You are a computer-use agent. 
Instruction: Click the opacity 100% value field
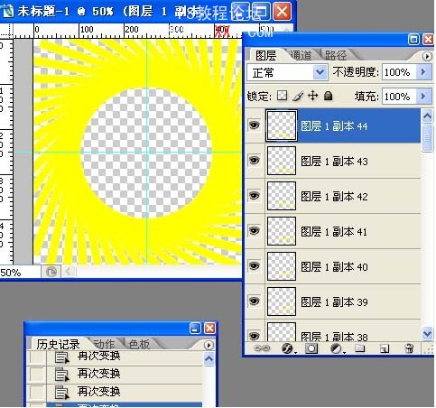(399, 72)
